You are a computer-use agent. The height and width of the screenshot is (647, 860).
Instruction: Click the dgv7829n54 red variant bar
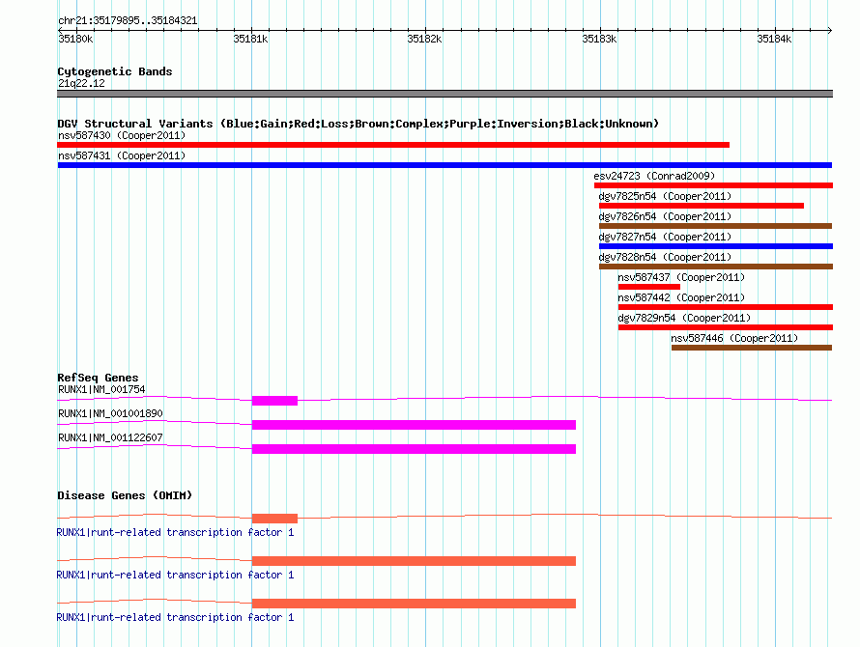click(726, 327)
